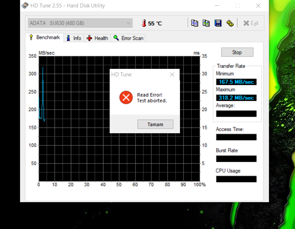Click the save floppy disk icon
This screenshot has width=295, height=229.
pyautogui.click(x=218, y=23)
